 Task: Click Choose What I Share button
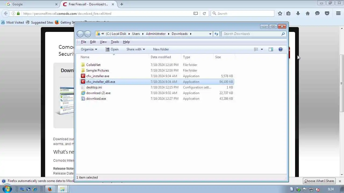tap(319, 181)
